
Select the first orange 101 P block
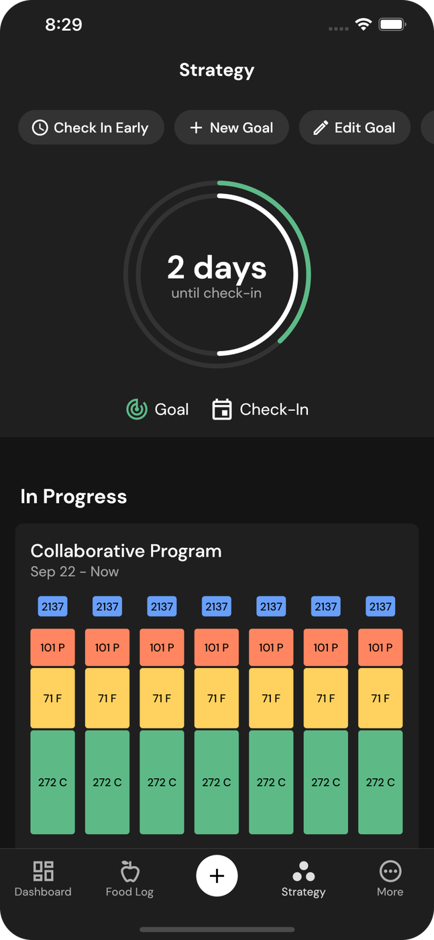[52, 647]
